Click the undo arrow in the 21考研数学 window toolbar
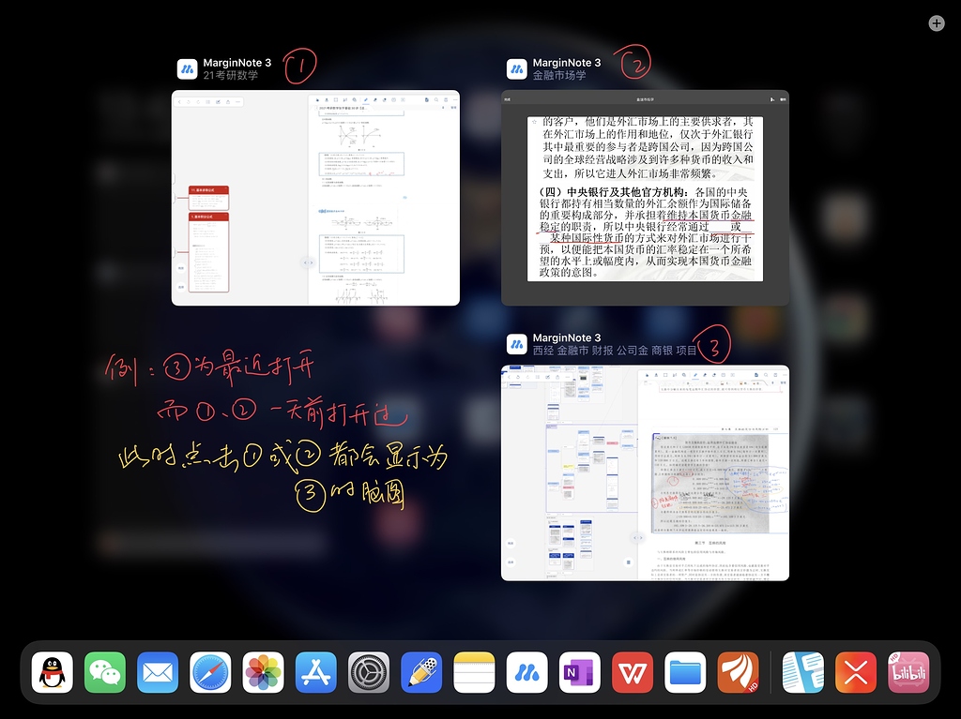This screenshot has width=961, height=719. pyautogui.click(x=188, y=100)
